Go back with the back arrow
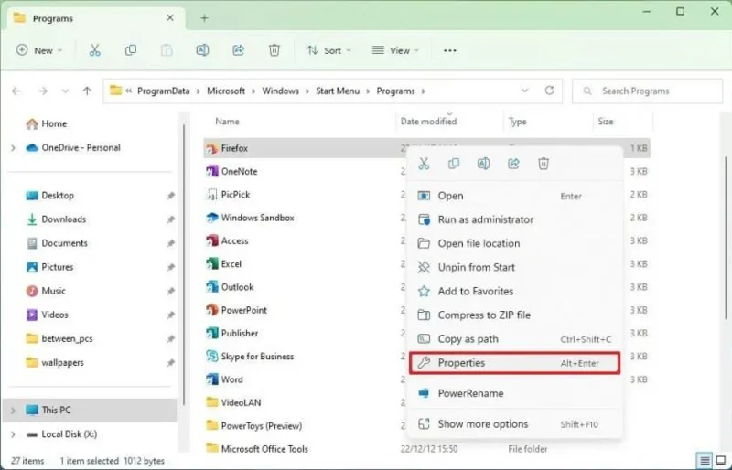 click(x=16, y=91)
